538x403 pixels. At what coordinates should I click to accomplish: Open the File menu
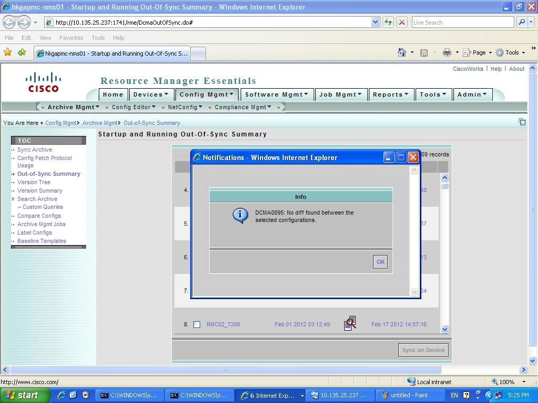pos(9,38)
